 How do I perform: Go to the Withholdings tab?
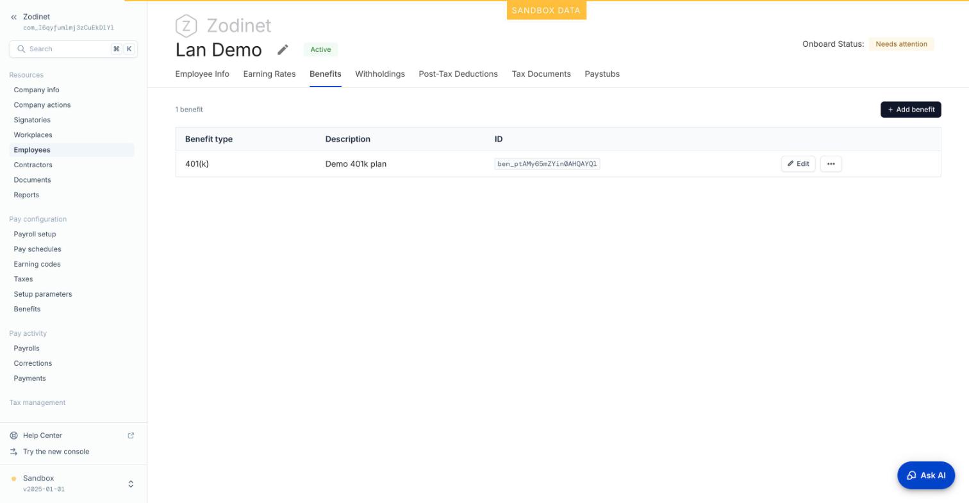tap(380, 74)
